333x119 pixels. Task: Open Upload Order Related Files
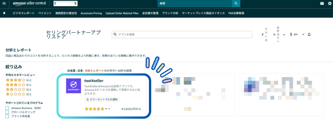tap(122, 13)
